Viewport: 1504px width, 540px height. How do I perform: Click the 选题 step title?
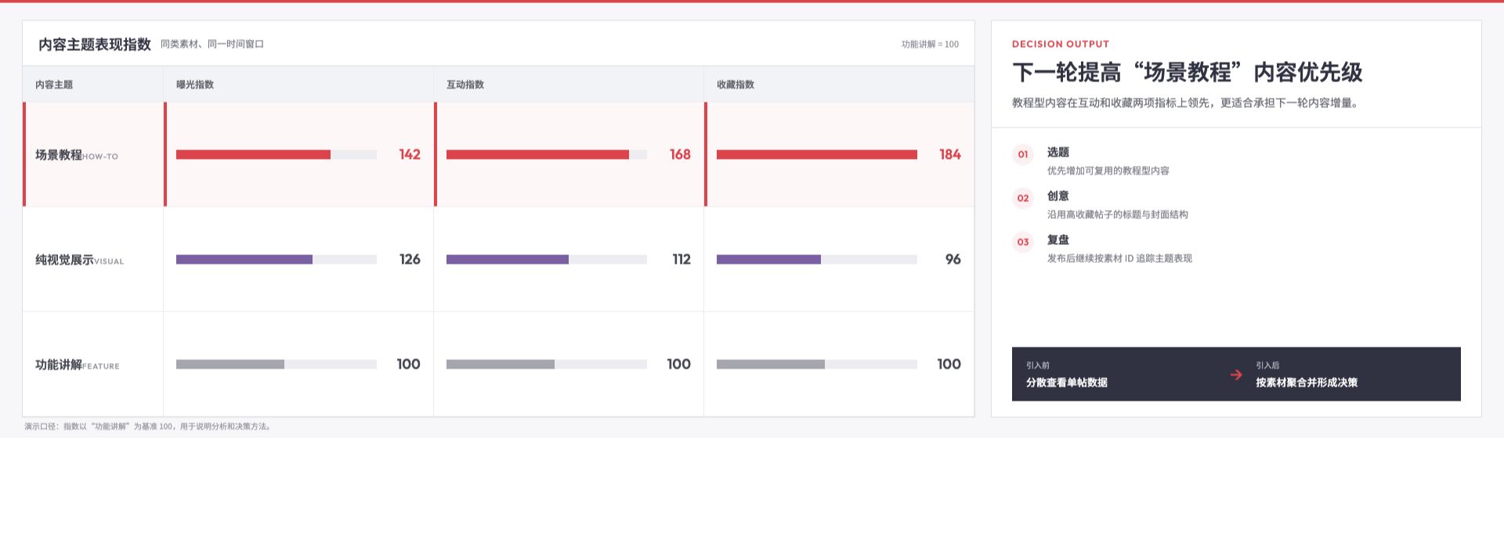click(x=1058, y=153)
